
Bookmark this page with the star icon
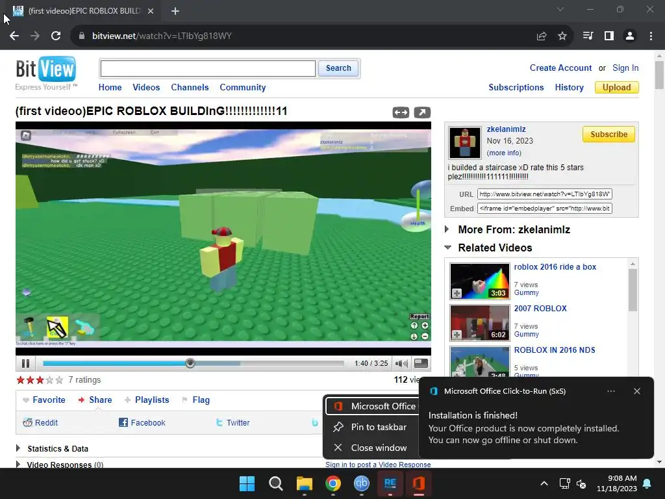coord(562,36)
